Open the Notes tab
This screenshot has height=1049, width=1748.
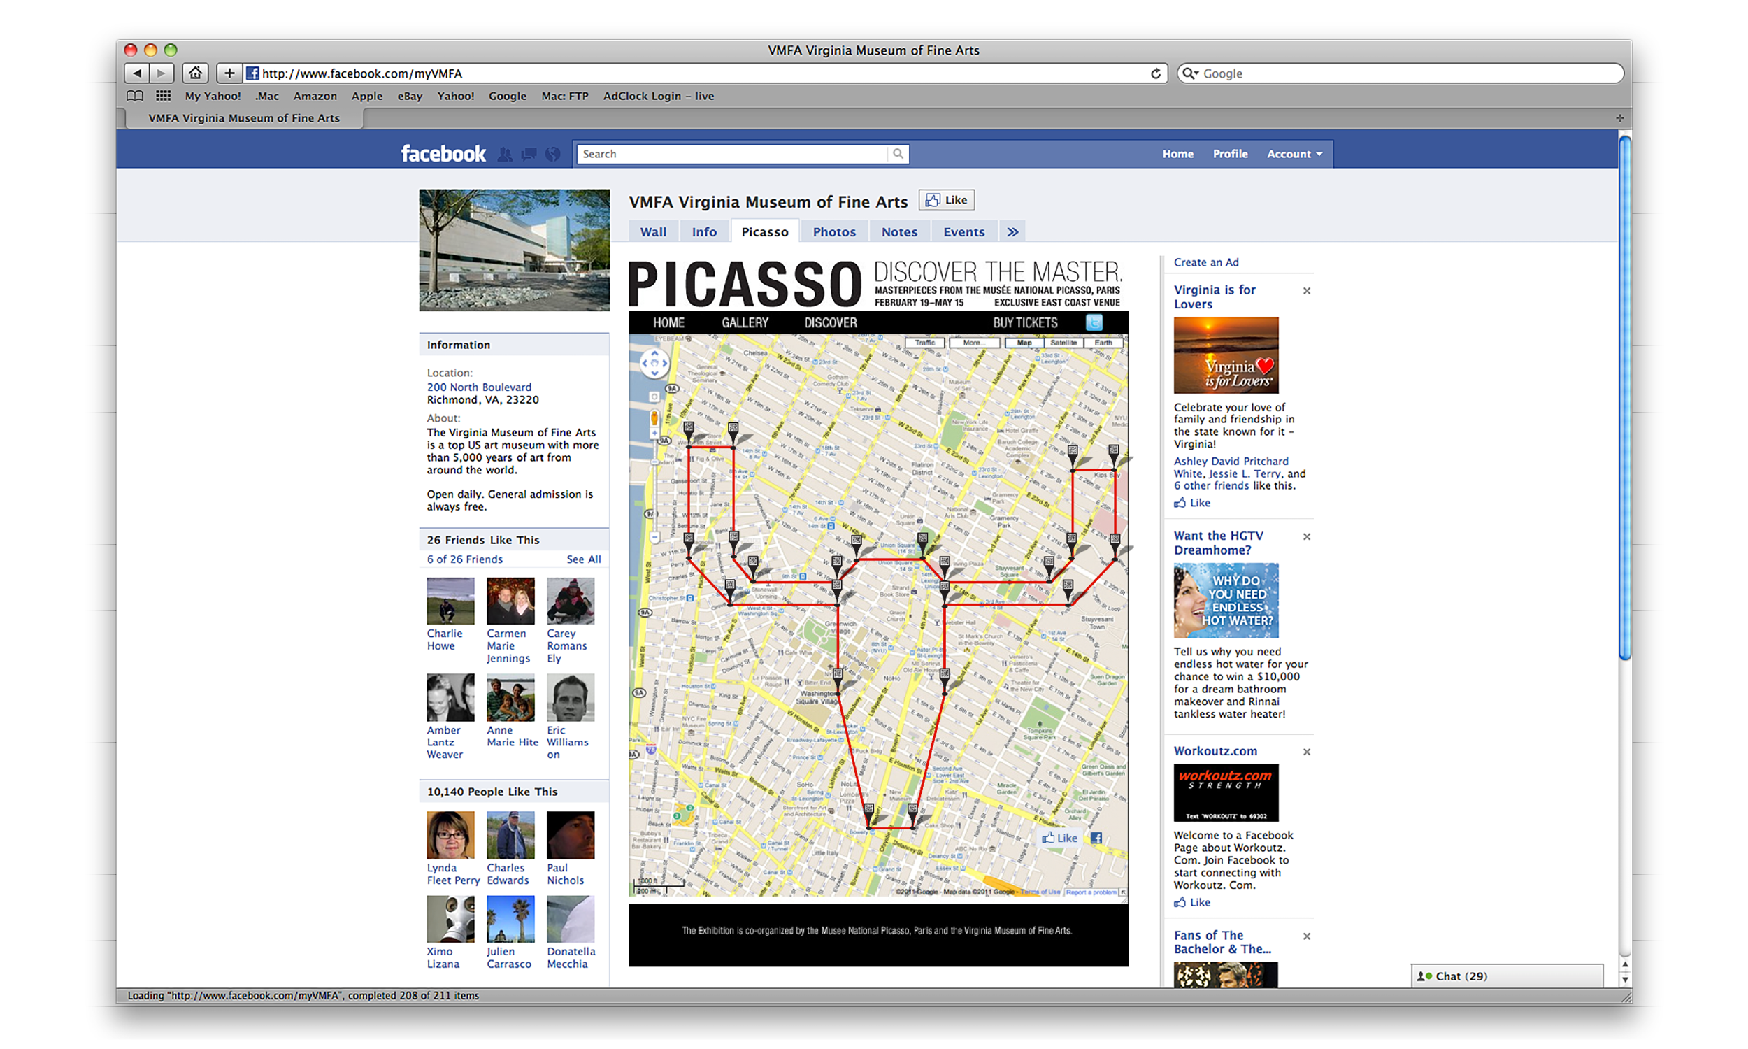tap(898, 232)
